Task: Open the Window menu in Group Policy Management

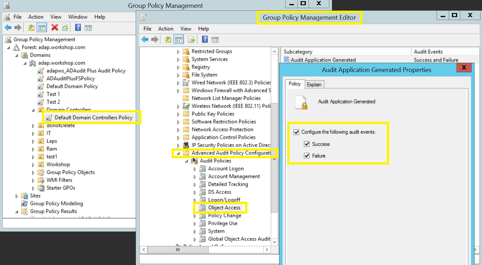Action: tap(78, 17)
